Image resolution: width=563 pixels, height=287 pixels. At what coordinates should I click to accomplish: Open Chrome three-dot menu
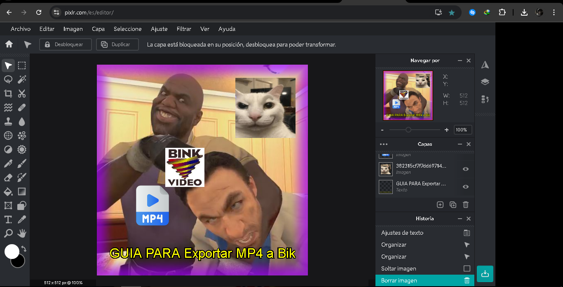554,12
